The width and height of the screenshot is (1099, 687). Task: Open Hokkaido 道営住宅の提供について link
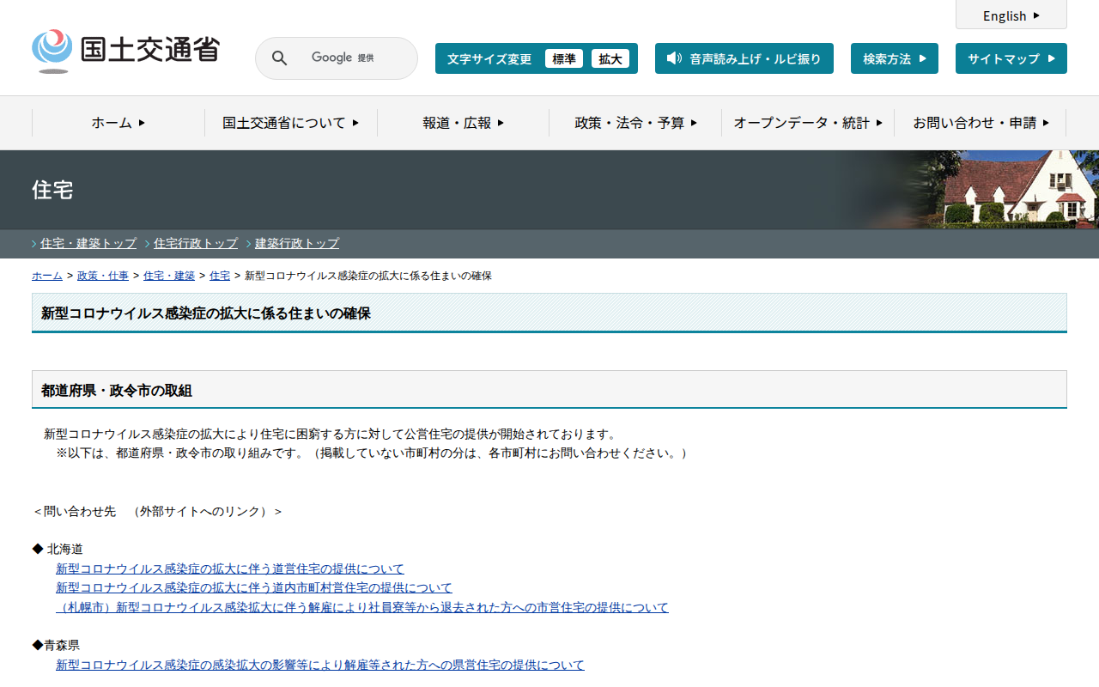(x=229, y=568)
